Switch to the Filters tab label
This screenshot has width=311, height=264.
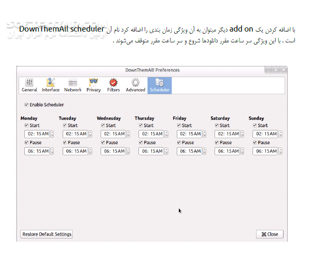[x=114, y=90]
